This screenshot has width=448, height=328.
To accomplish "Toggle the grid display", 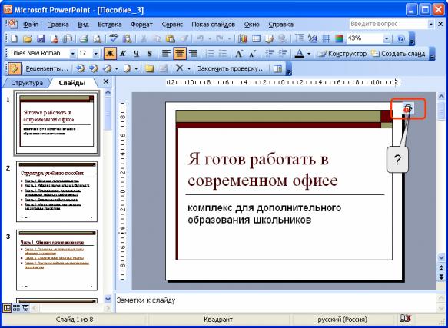I will coord(326,38).
